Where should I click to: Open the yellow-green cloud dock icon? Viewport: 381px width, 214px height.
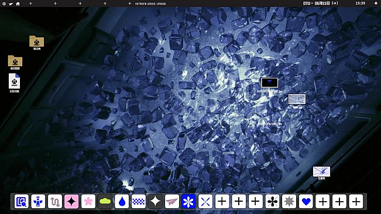tap(105, 201)
